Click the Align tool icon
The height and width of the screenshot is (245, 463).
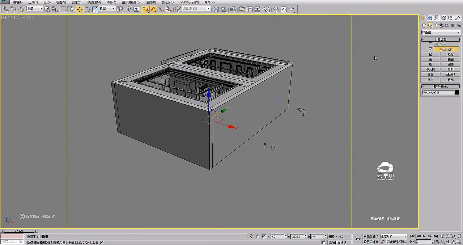tap(224, 9)
